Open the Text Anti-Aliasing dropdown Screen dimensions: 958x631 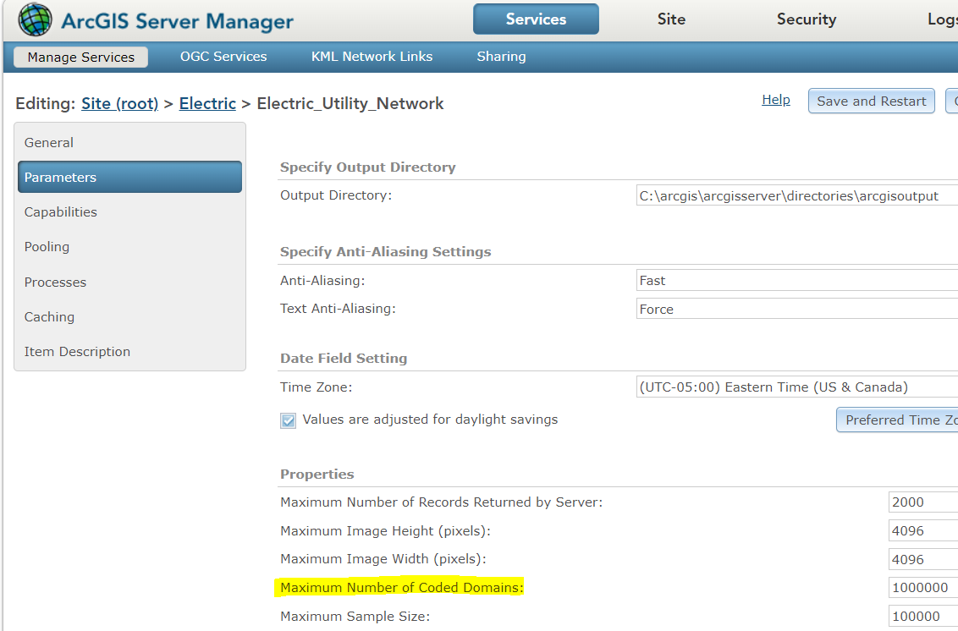[x=796, y=309]
